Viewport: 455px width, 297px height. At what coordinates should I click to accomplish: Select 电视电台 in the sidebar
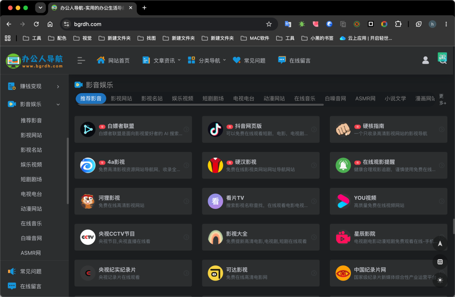click(31, 194)
